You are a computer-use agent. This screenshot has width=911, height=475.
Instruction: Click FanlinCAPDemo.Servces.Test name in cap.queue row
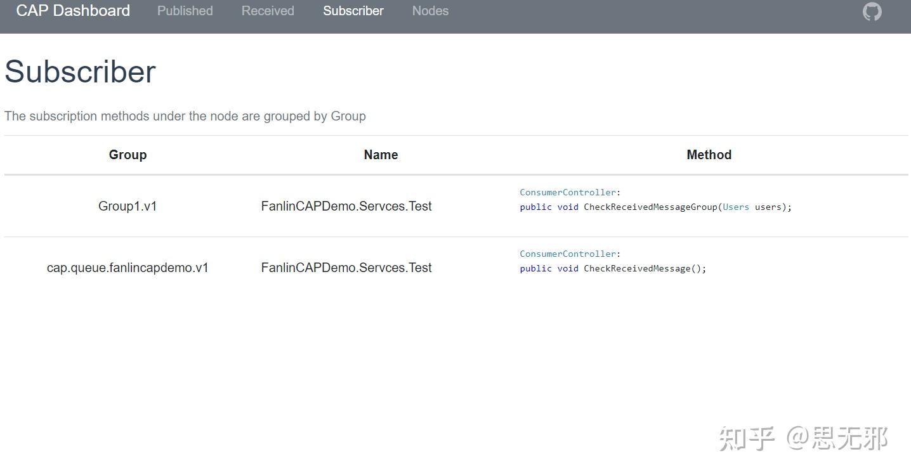[x=346, y=268]
